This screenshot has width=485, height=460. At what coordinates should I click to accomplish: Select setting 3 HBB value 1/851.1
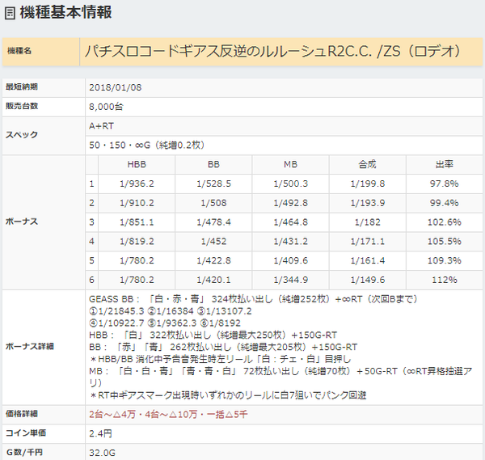tap(137, 222)
